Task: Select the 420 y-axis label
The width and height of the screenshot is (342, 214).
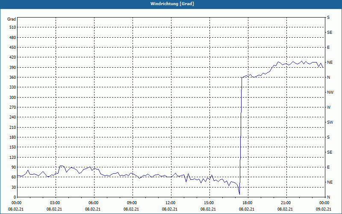Action: coord(13,57)
